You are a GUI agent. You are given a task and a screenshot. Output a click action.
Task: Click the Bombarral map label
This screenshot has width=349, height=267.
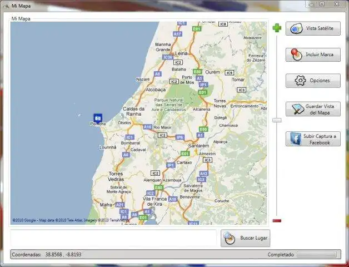click(x=131, y=143)
